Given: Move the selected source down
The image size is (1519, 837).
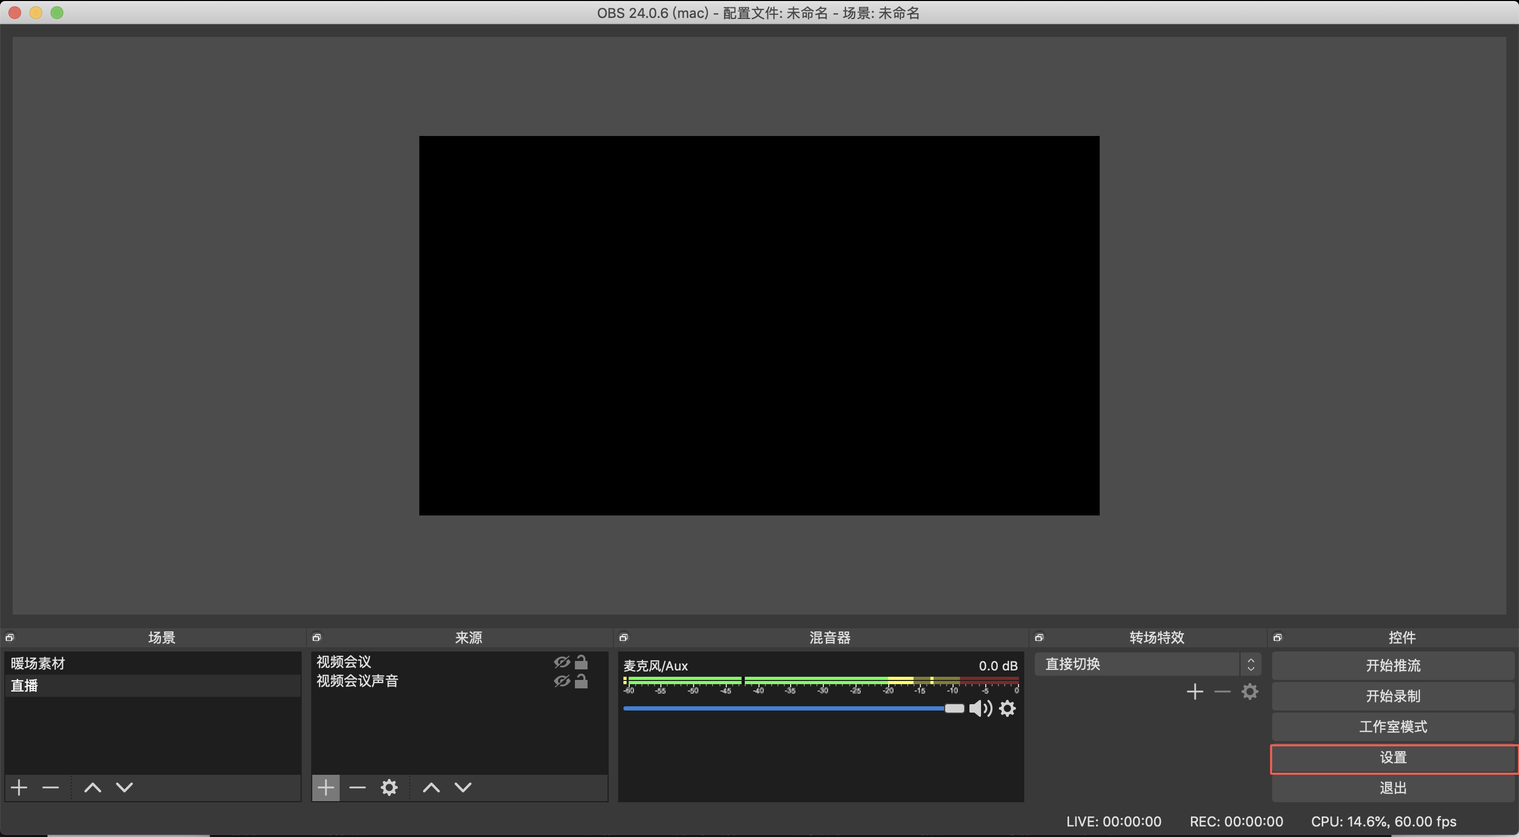Looking at the screenshot, I should pos(463,787).
